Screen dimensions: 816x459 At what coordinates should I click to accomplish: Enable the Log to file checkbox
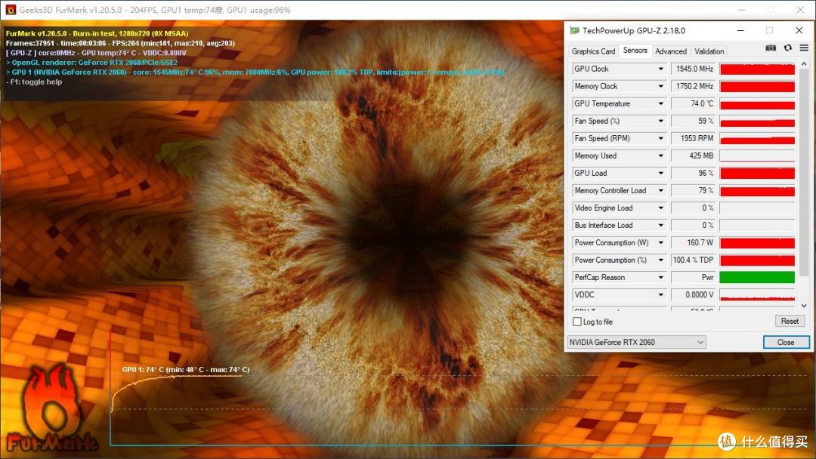[577, 322]
